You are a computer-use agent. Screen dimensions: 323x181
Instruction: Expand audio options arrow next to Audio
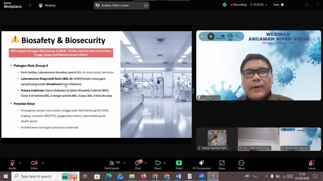tap(20, 163)
